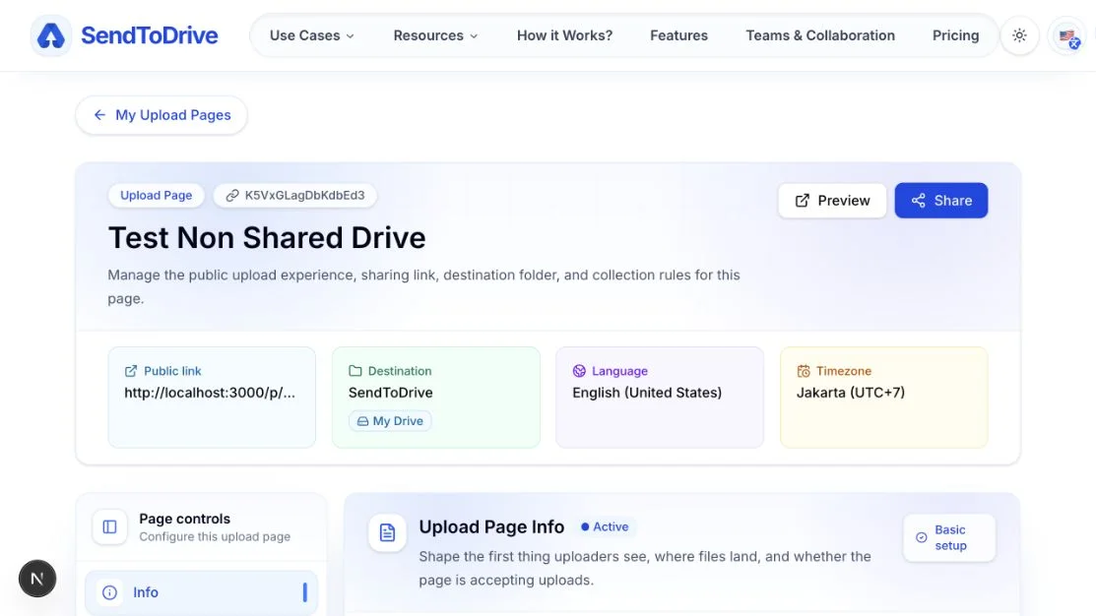Click the Info circle icon in sidebar
The height and width of the screenshot is (616, 1096).
click(x=109, y=592)
